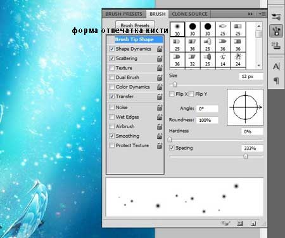Click the lock icon next to Scattering
Screen dimensions: 285x238
point(160,58)
